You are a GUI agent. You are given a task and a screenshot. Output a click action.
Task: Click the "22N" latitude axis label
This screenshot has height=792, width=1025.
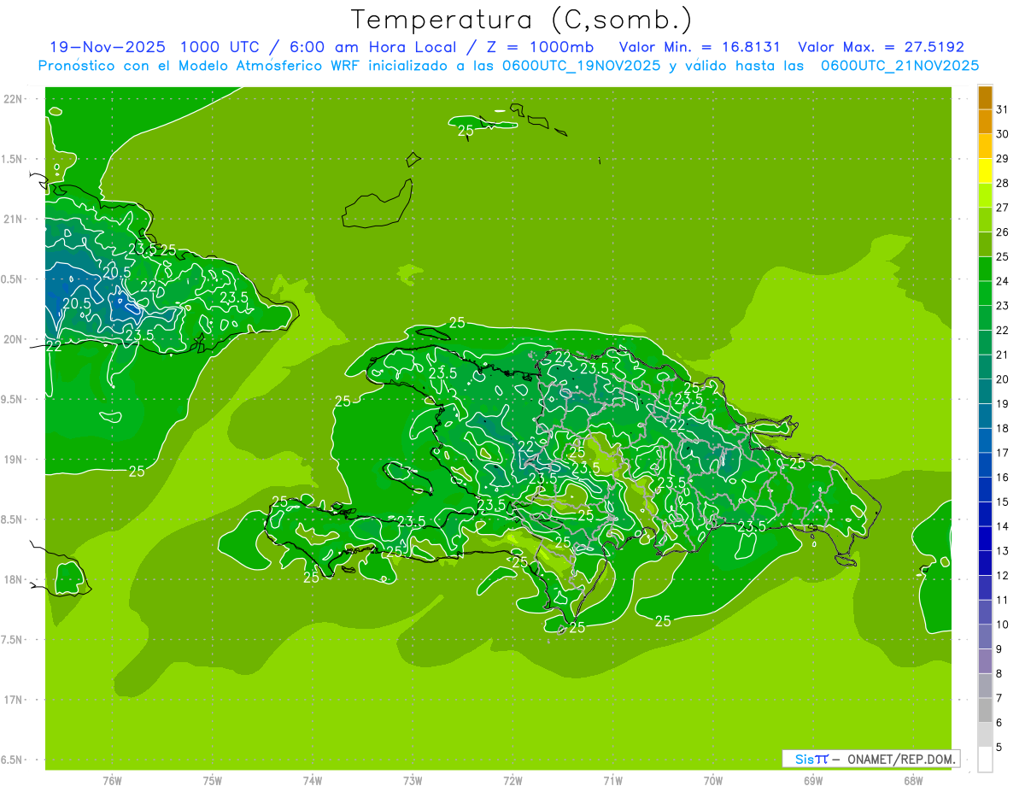pyautogui.click(x=15, y=98)
